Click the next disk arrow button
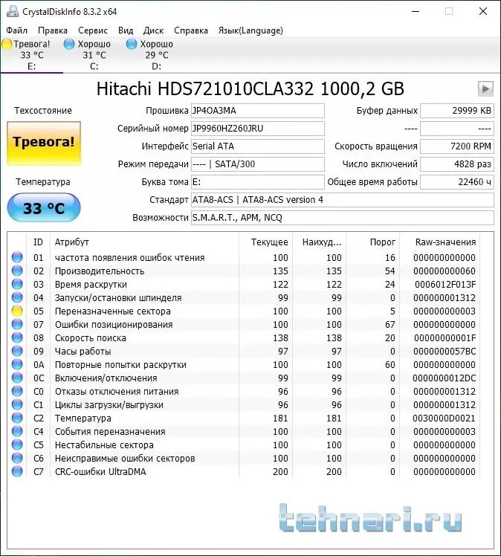Viewport: 501px width, 556px height. [x=485, y=88]
